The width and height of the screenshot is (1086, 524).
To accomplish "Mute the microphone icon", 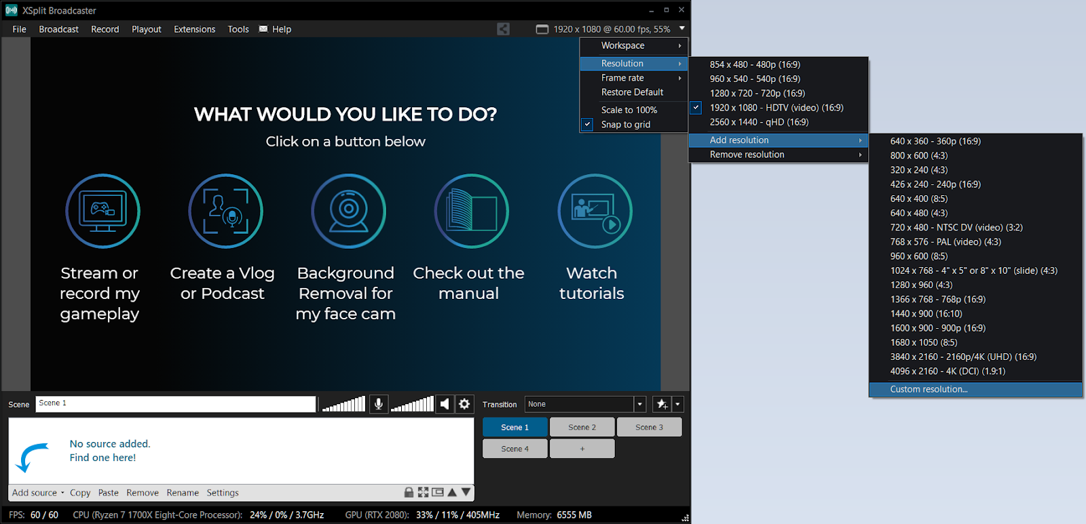I will pos(379,404).
